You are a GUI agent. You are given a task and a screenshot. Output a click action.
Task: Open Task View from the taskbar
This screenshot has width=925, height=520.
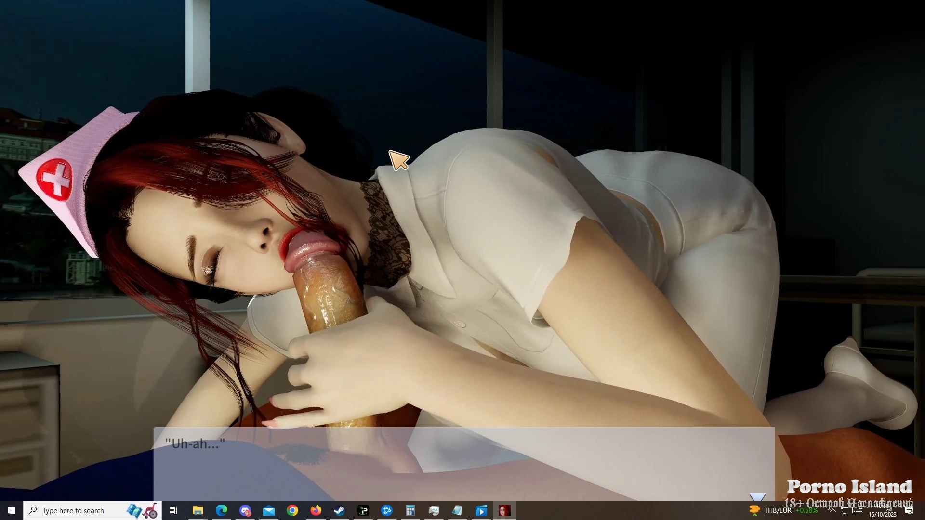tap(173, 510)
